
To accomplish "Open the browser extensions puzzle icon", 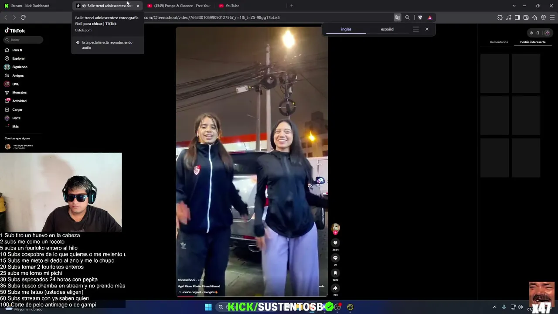I will click(x=500, y=17).
